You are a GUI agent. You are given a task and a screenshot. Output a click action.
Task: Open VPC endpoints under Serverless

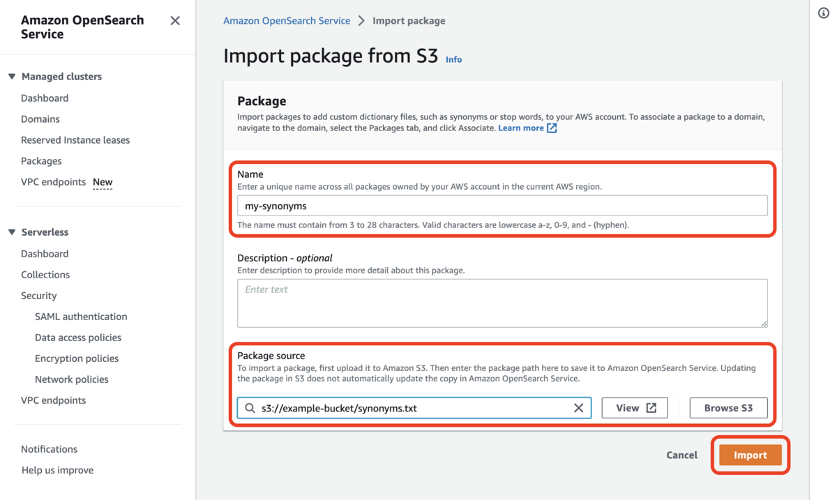tap(54, 400)
